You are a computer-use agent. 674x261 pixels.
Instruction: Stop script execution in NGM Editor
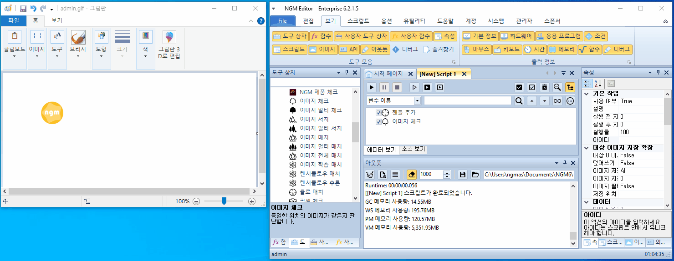click(x=397, y=87)
